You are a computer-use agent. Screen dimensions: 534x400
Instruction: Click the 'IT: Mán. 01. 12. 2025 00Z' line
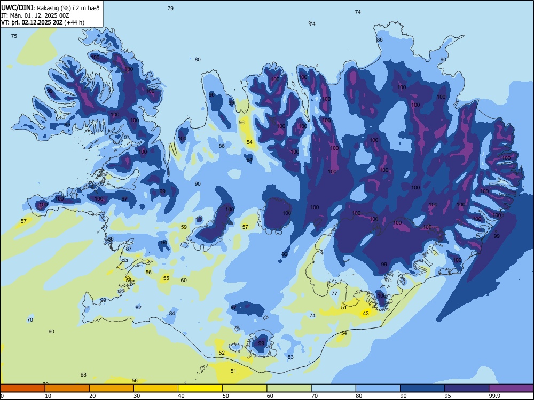pyautogui.click(x=35, y=15)
